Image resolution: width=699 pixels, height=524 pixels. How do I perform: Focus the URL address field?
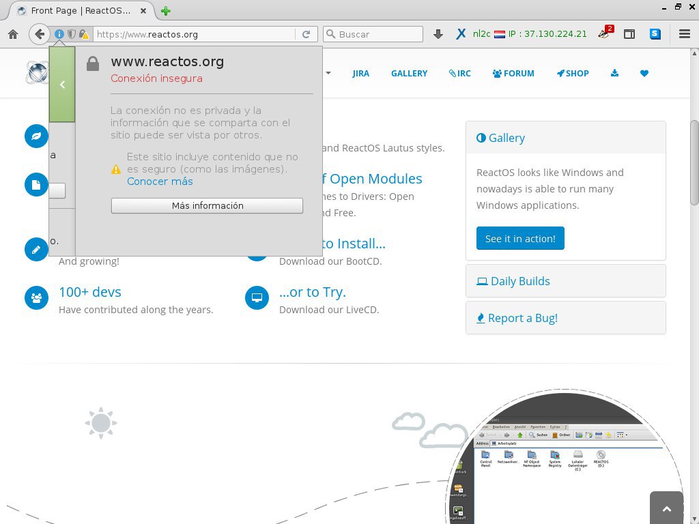coord(194,34)
